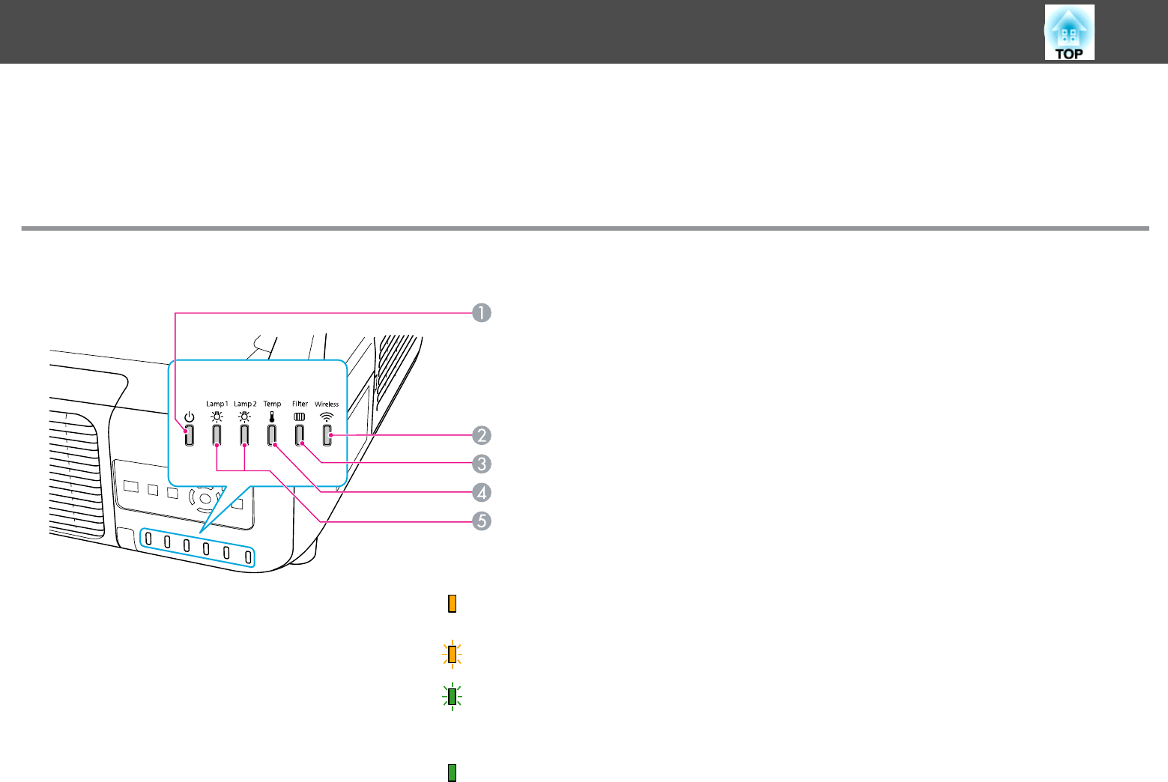Click the Wi-Fi signal icon under Wireless

tap(327, 416)
